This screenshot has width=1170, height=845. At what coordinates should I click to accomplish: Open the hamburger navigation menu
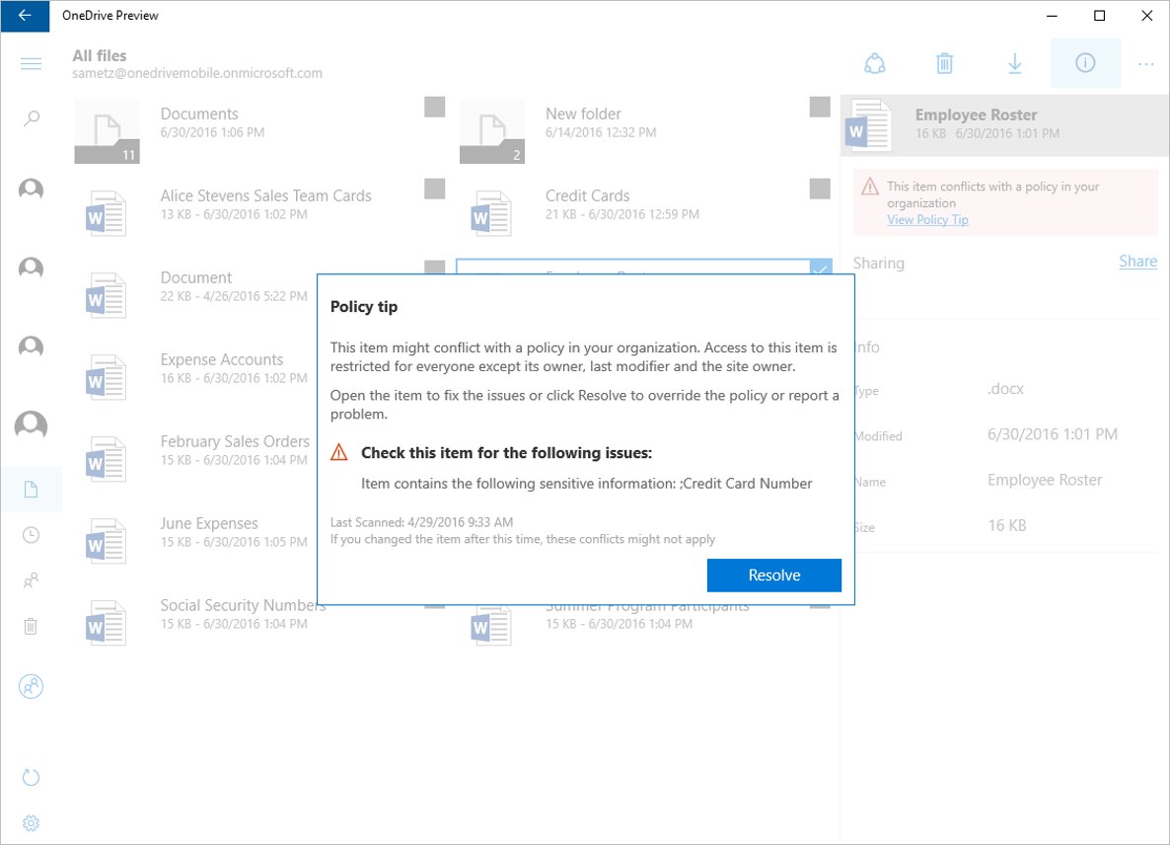tap(31, 63)
